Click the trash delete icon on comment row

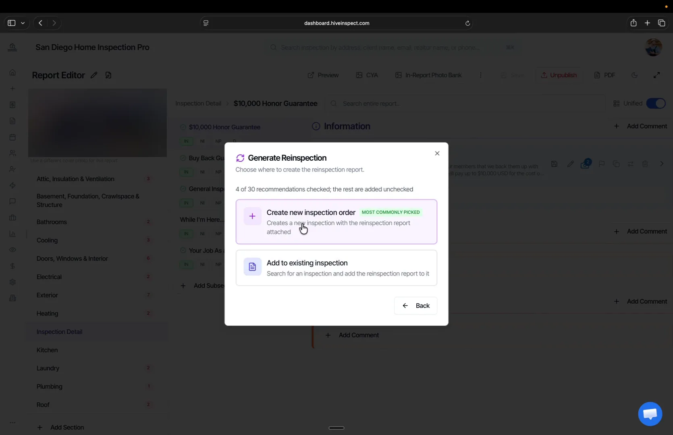[x=645, y=164]
